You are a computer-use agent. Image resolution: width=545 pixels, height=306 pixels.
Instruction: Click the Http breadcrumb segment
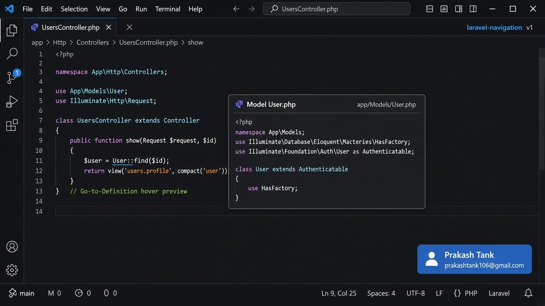click(x=60, y=42)
